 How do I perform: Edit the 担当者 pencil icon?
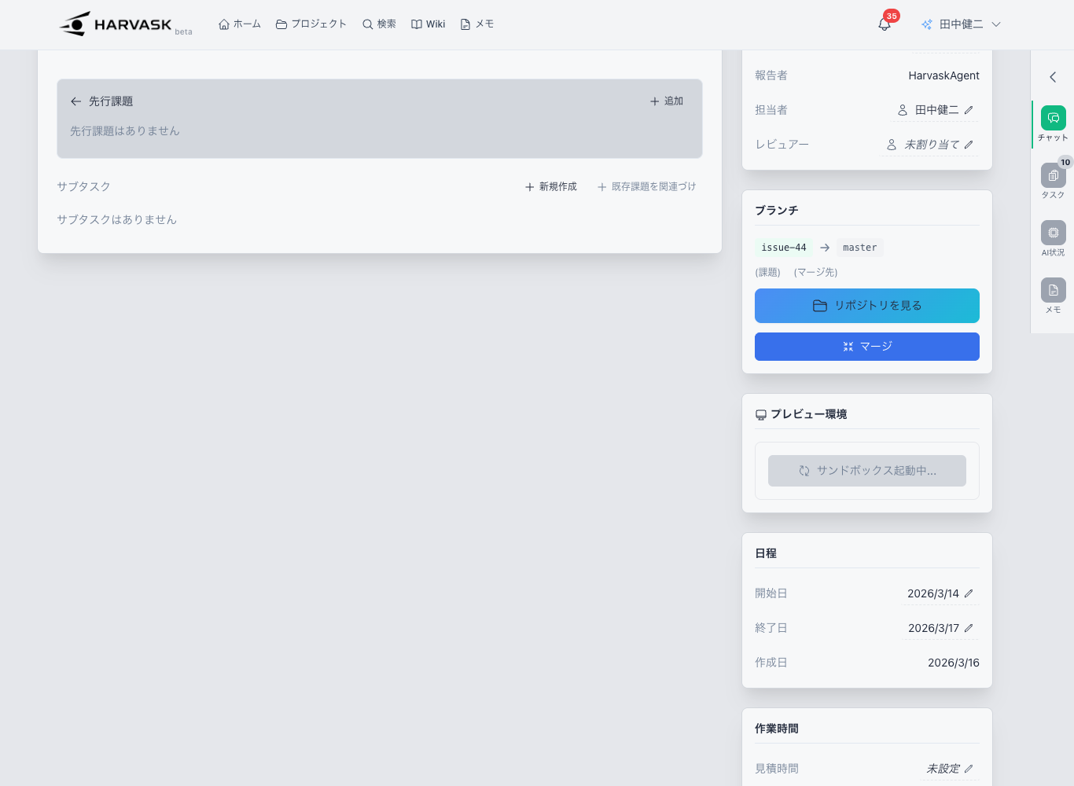[969, 110]
